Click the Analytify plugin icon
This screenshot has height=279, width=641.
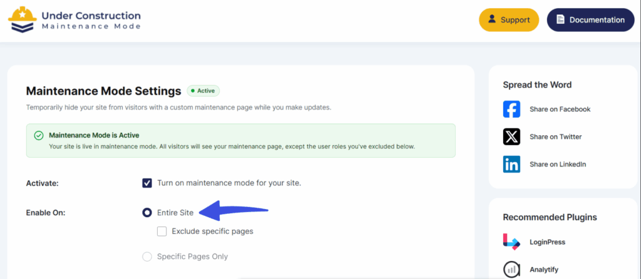coord(511,270)
